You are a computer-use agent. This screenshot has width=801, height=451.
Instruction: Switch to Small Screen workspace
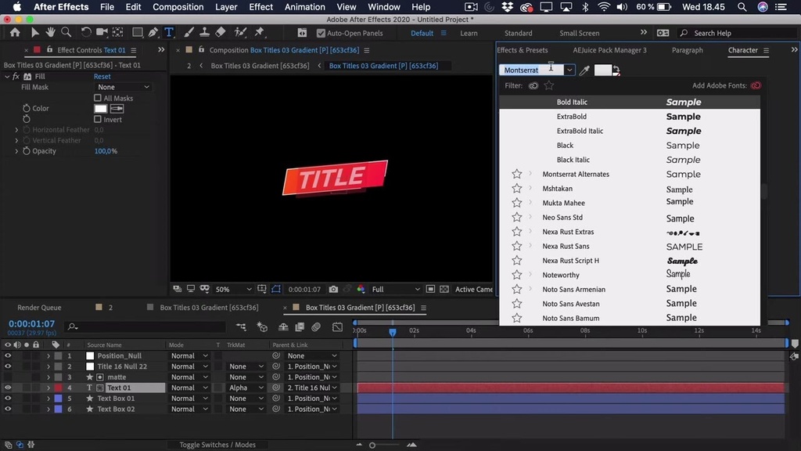coord(580,33)
